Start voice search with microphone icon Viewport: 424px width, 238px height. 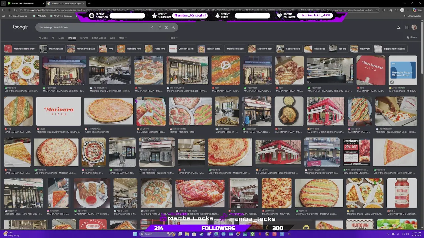coord(160,27)
